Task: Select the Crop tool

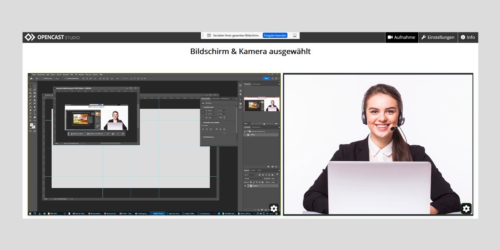Action: pyautogui.click(x=30, y=92)
